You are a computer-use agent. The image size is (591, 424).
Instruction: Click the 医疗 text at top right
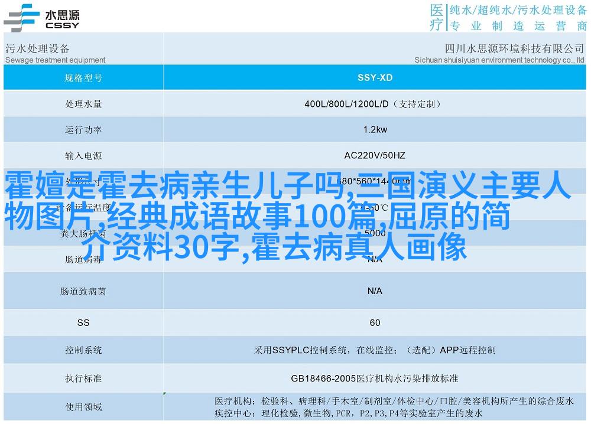[437, 17]
